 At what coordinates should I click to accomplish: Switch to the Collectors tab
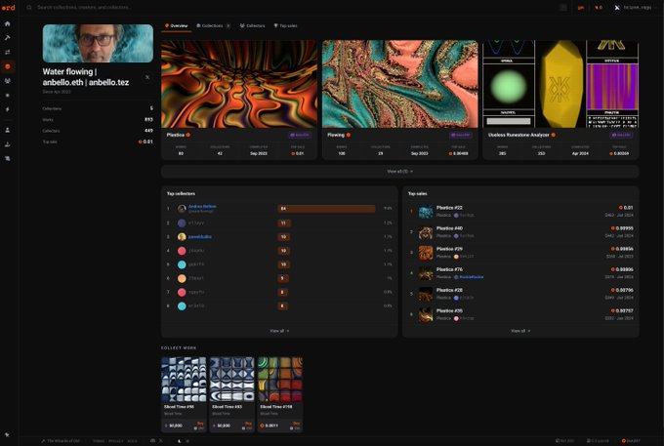pos(252,25)
